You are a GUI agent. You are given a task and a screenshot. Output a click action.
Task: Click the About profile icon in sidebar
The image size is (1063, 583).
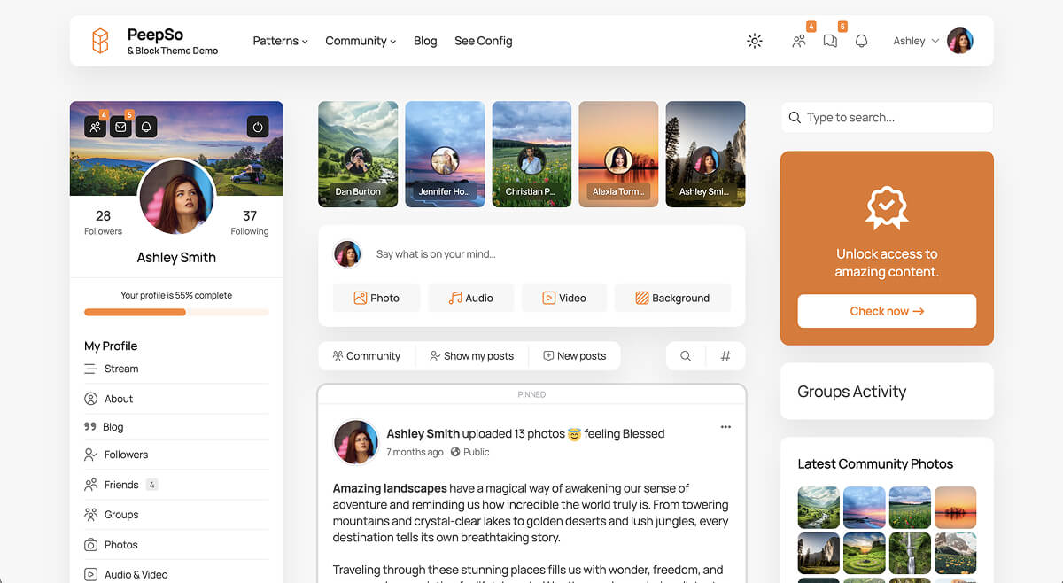click(x=90, y=399)
